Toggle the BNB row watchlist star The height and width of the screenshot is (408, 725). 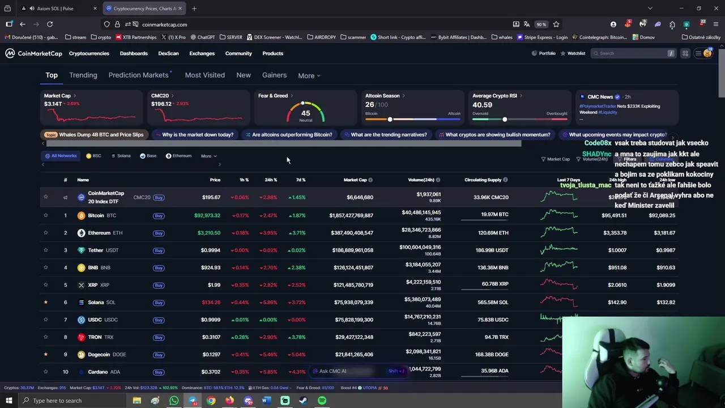pyautogui.click(x=46, y=267)
